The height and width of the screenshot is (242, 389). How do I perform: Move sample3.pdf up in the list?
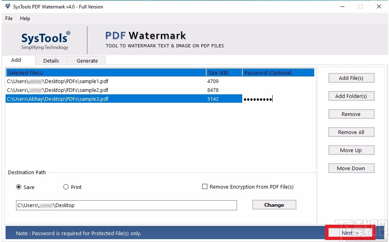[x=351, y=150]
